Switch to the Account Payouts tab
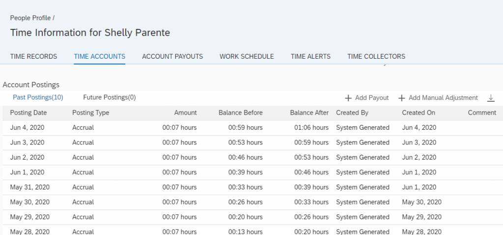503x235 pixels. click(172, 57)
